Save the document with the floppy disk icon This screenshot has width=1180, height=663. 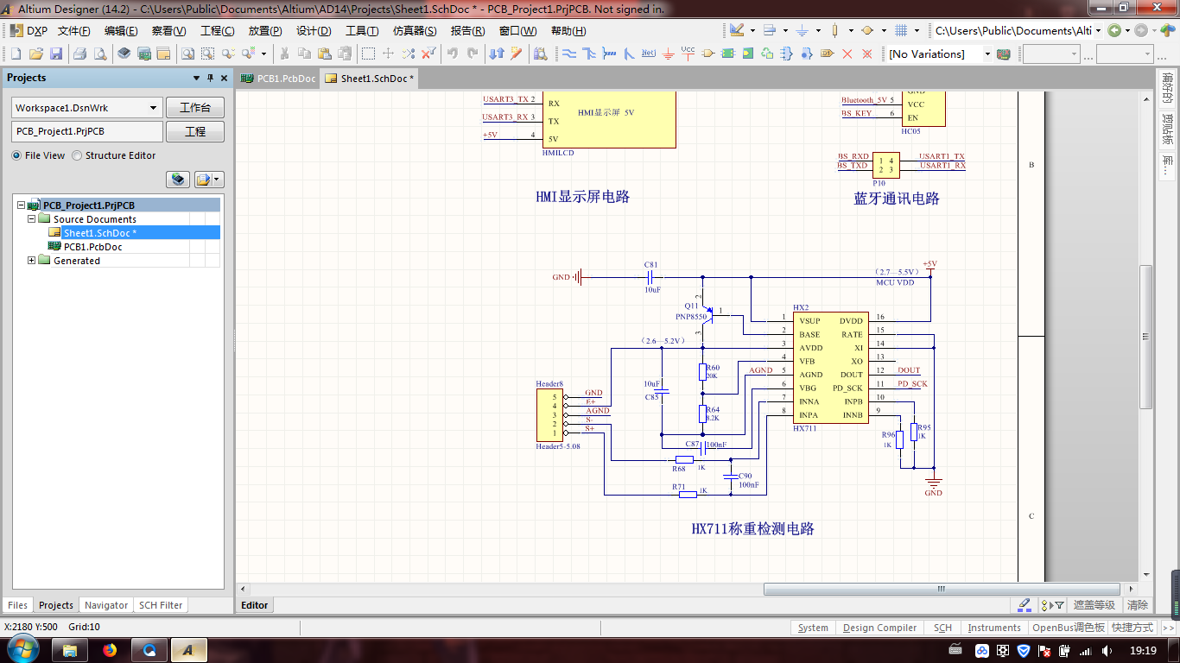pos(56,54)
